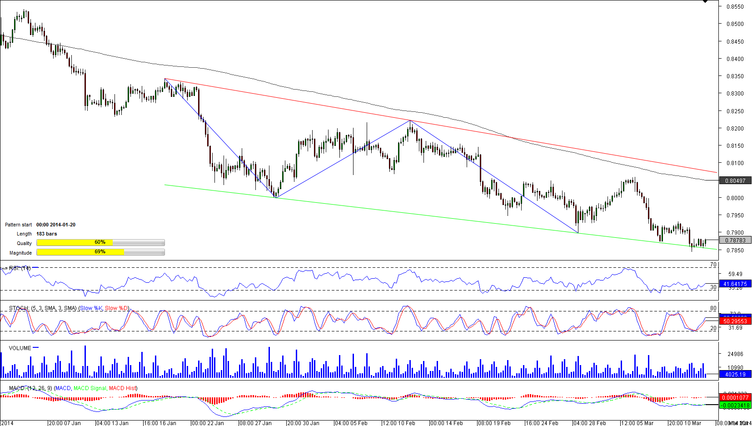This screenshot has height=426, width=752.
Task: Click the Quality 60% progress bar
Action: pos(100,243)
